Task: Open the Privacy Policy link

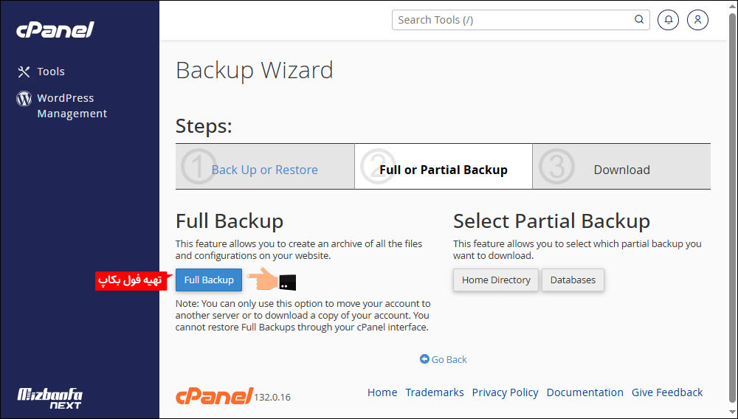Action: (505, 392)
